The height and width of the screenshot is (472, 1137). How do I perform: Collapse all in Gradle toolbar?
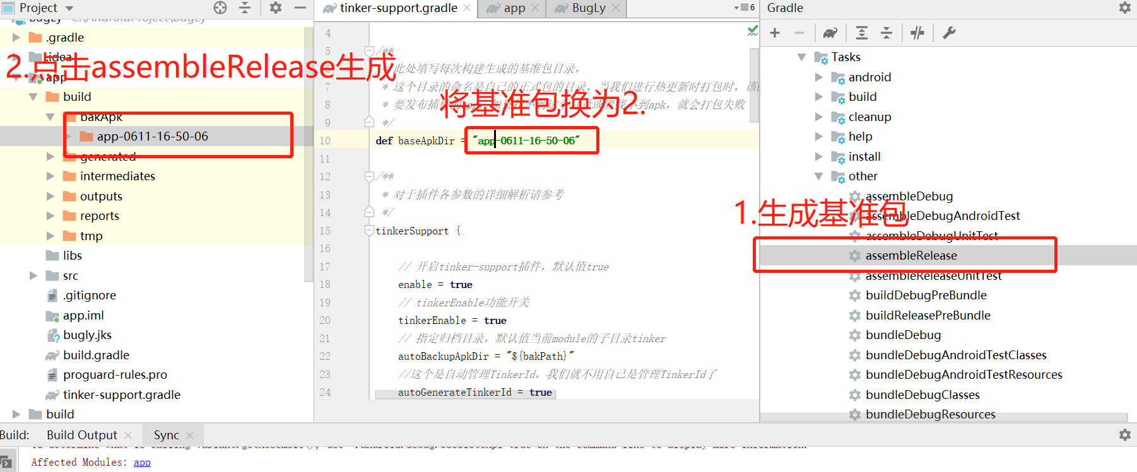click(x=887, y=33)
